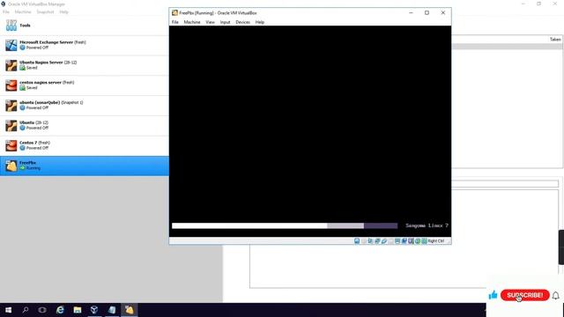Open the Tools entry in VirtualBox Manager
Screen dimensions: 564x317
[85, 26]
